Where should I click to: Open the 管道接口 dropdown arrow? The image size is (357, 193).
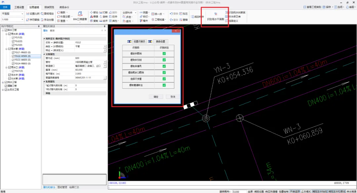[105, 66]
